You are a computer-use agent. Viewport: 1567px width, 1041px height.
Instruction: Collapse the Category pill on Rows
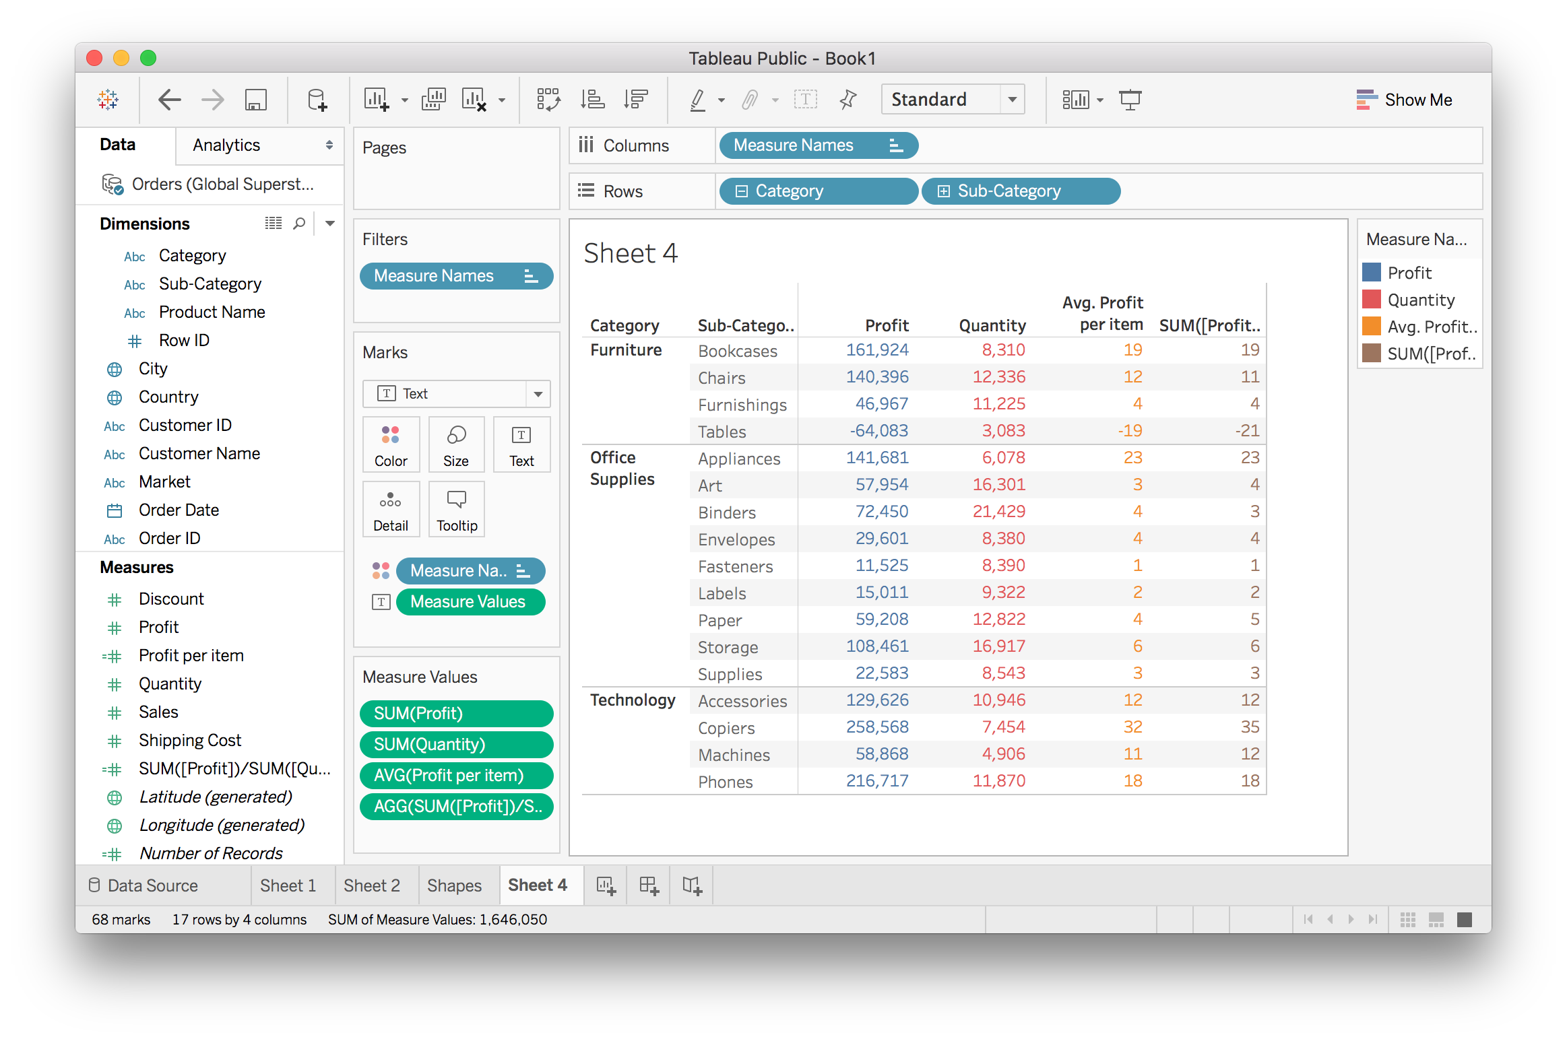(x=742, y=191)
